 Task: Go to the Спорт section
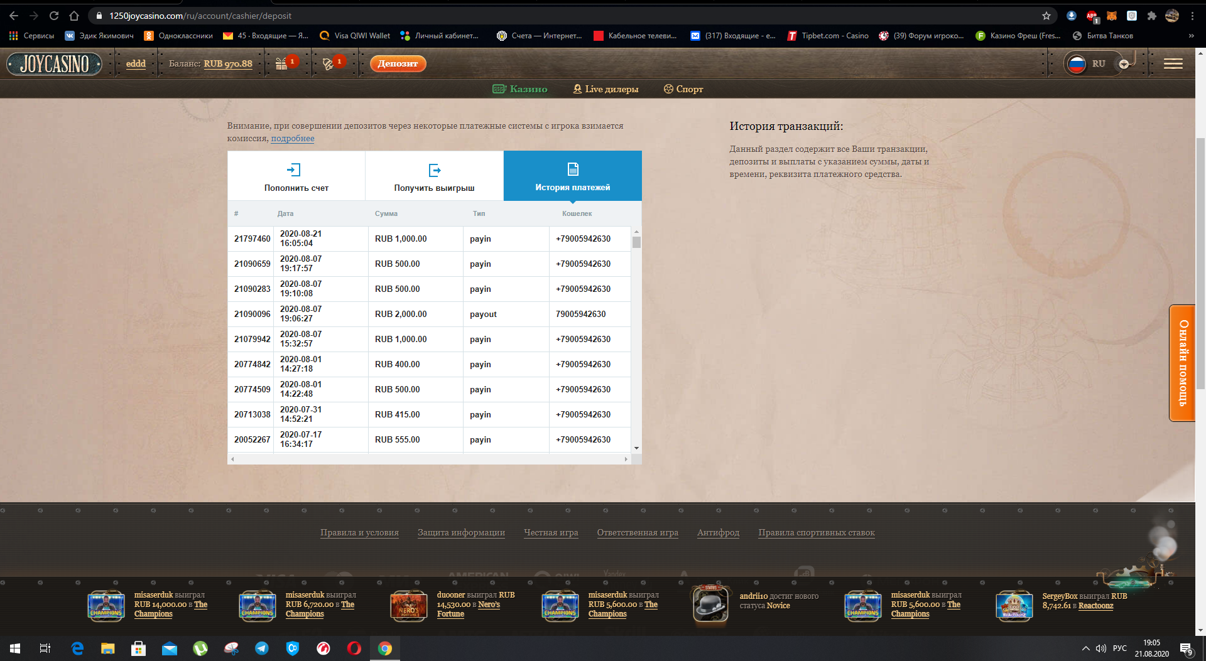683,89
